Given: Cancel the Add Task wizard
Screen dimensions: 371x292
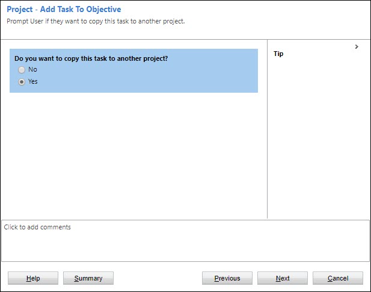Looking at the screenshot, I should 338,278.
